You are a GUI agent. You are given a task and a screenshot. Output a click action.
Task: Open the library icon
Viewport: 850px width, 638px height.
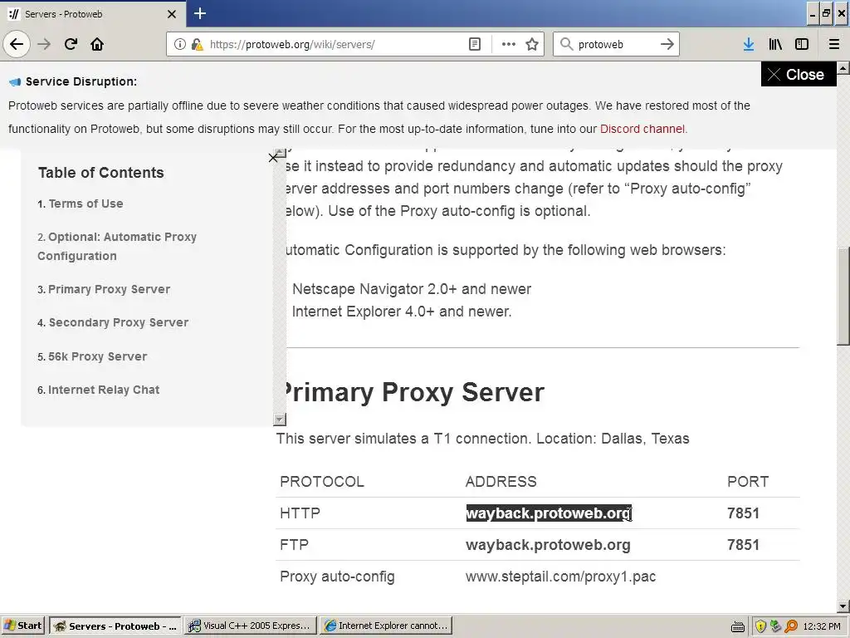(775, 44)
